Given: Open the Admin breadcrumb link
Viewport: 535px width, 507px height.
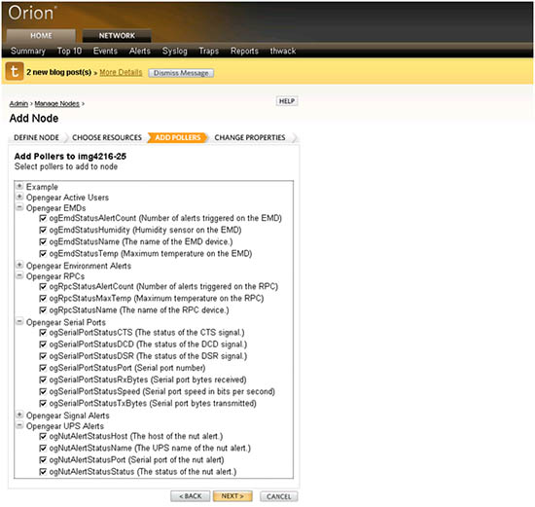Looking at the screenshot, I should [x=18, y=104].
